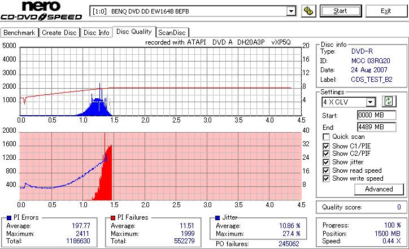Screen dimensions: 409x249
Task: Click the PI Failures maximum 1999
Action: click(x=188, y=234)
